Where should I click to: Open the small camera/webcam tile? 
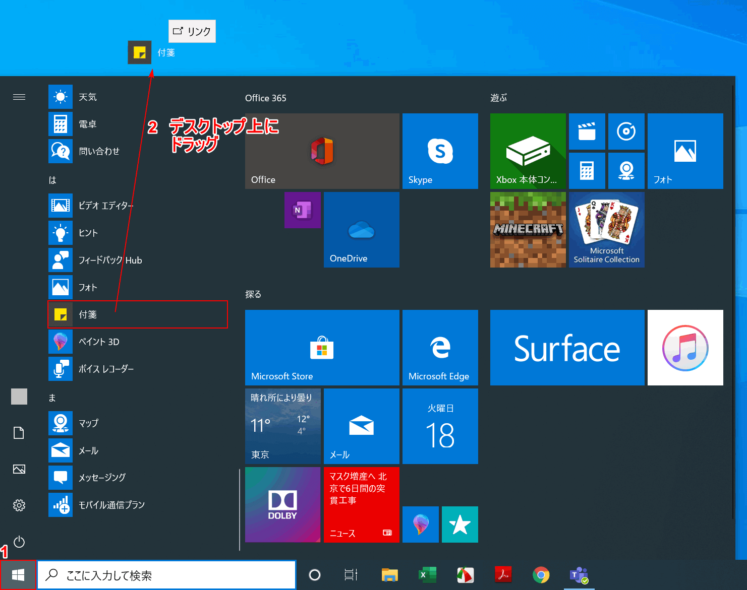[x=626, y=171]
